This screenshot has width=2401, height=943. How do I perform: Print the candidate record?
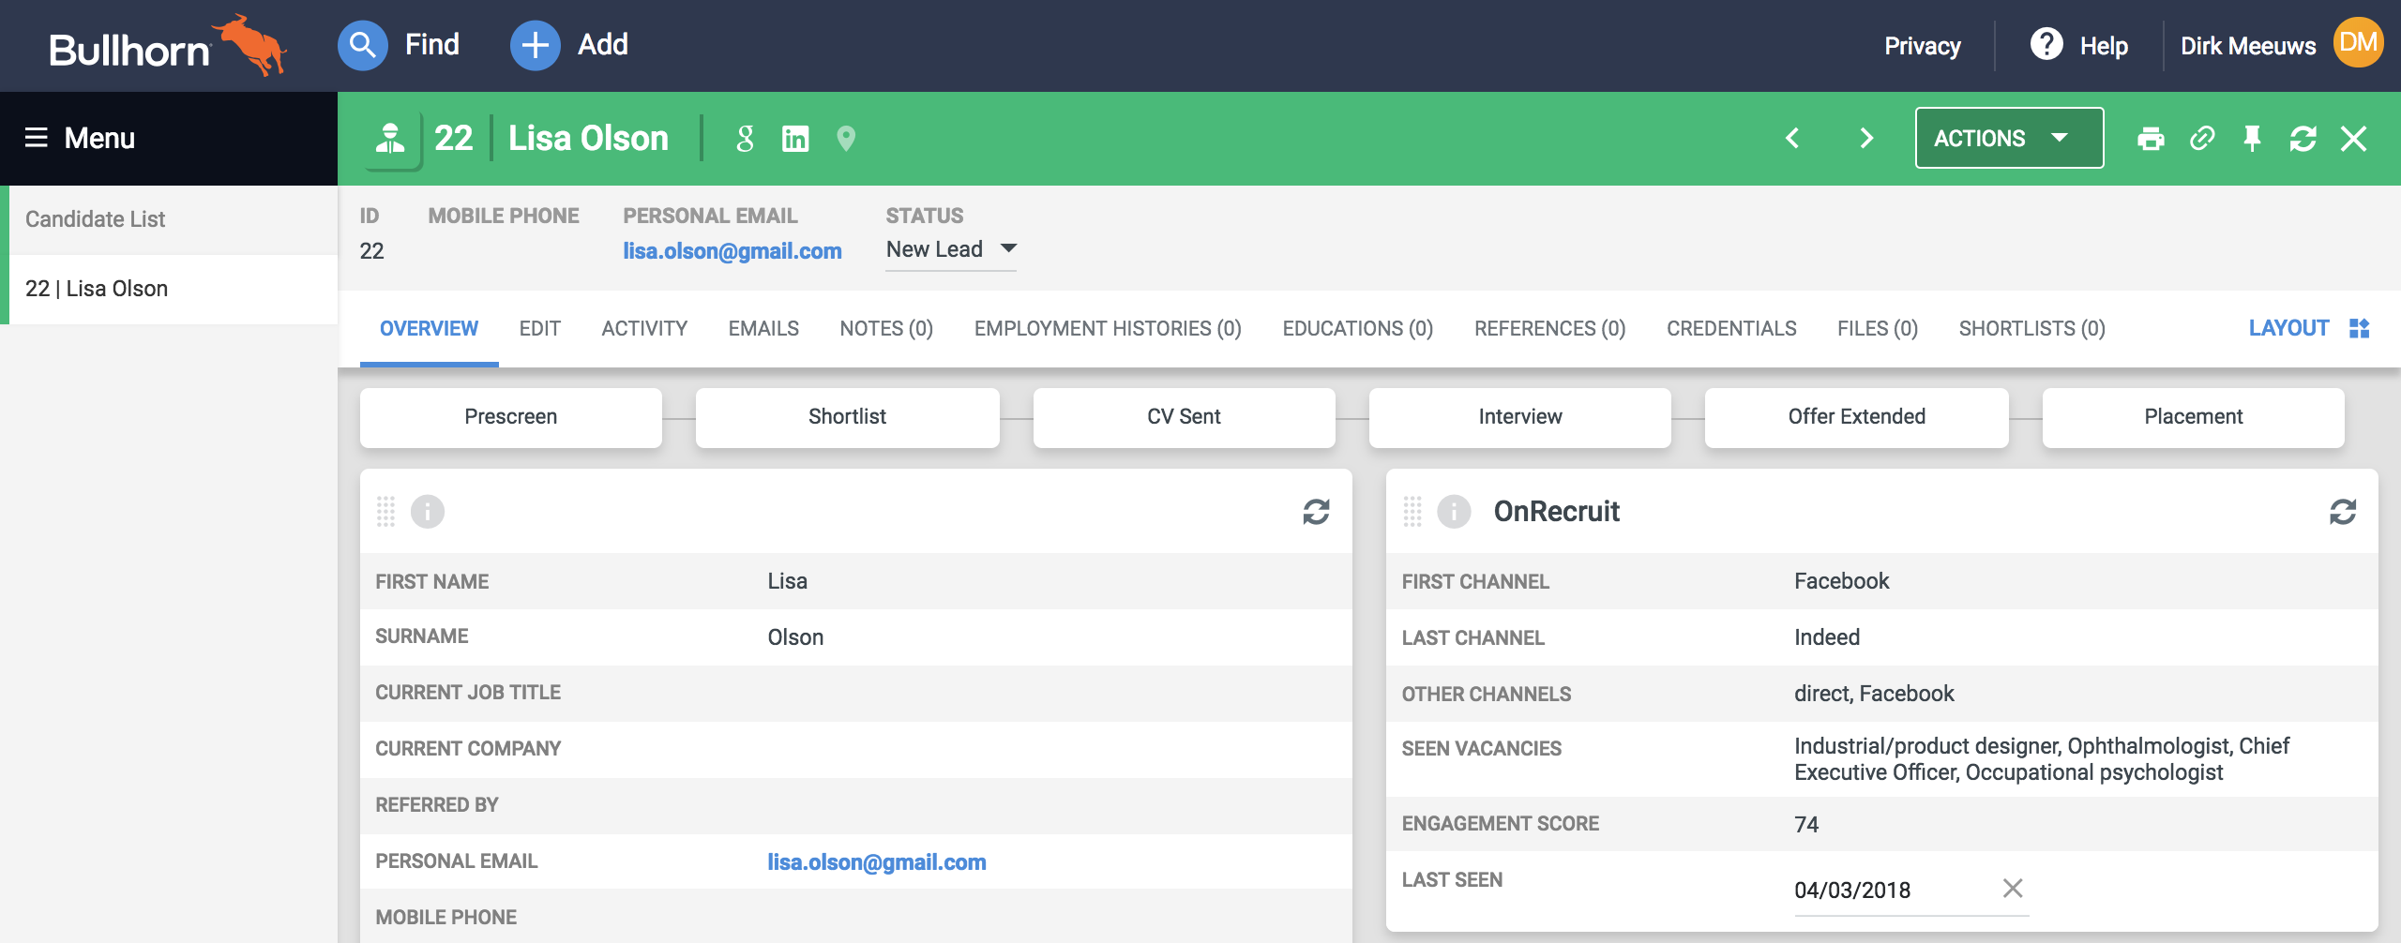click(x=2150, y=139)
